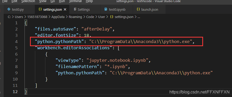Click line number 12 in the gutter

pos(15,92)
